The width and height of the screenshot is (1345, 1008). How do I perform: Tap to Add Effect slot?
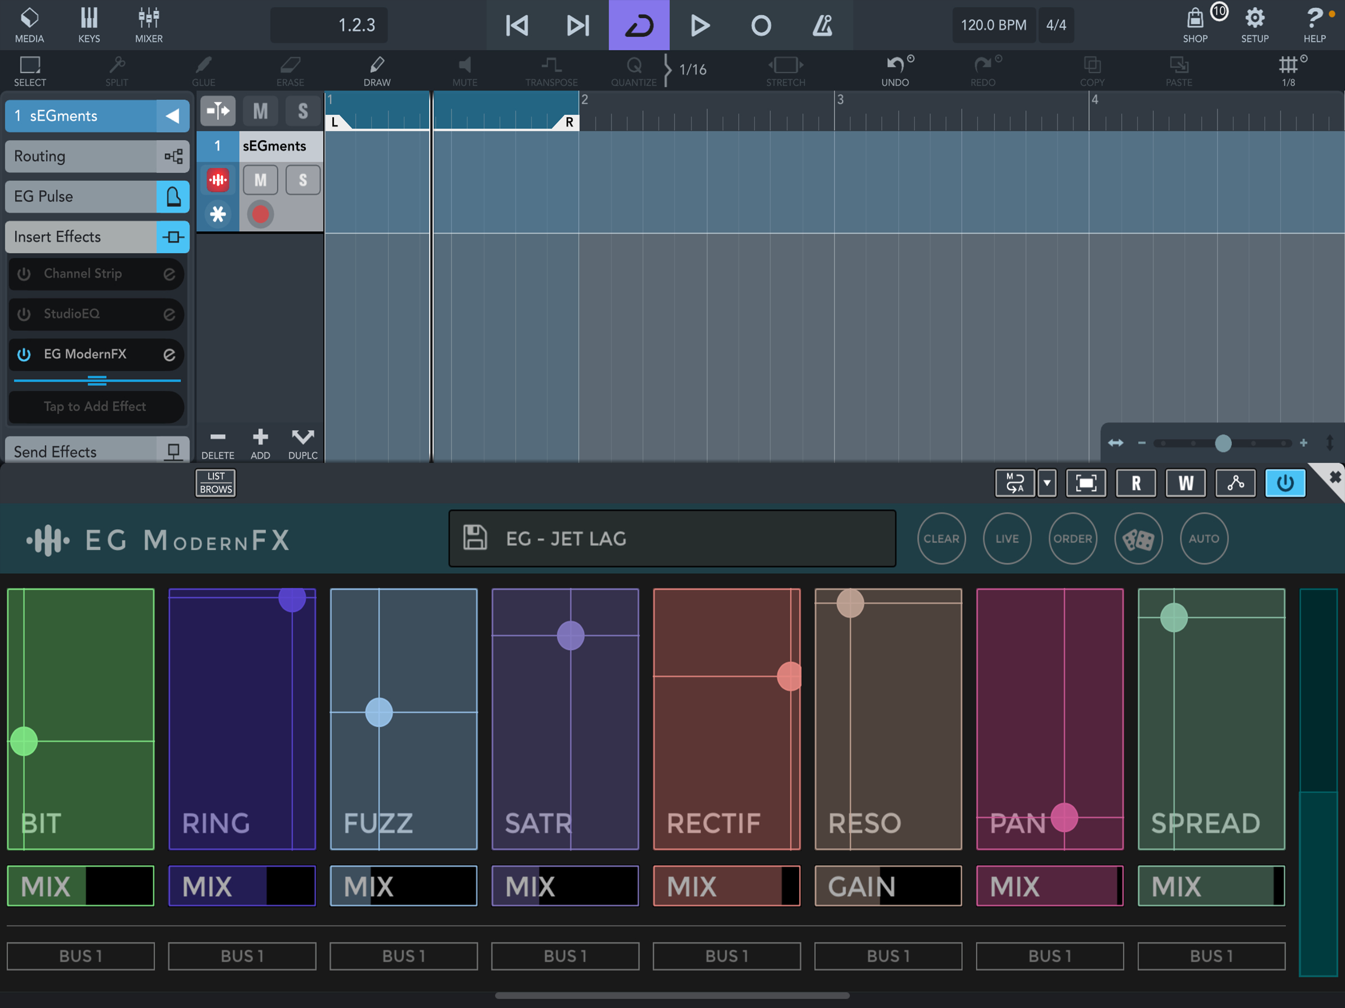point(96,407)
